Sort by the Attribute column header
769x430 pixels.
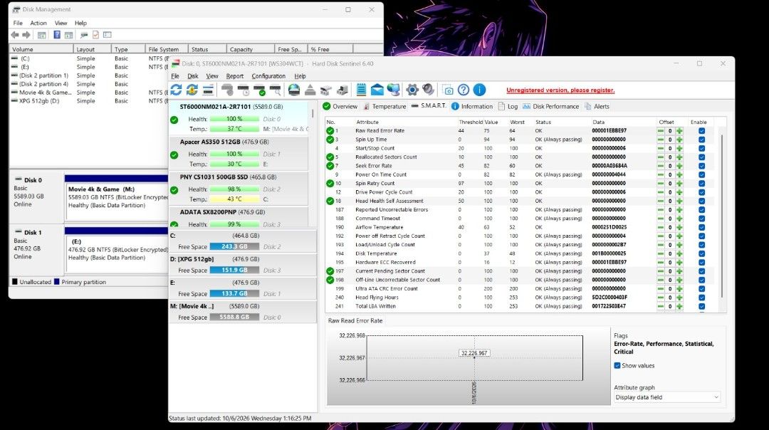click(367, 122)
